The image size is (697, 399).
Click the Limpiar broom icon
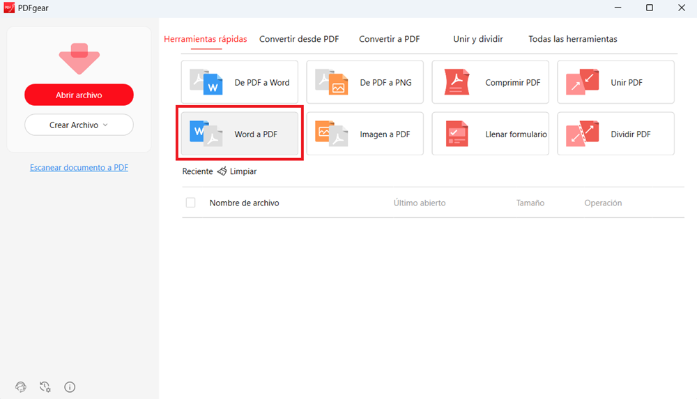coord(222,171)
